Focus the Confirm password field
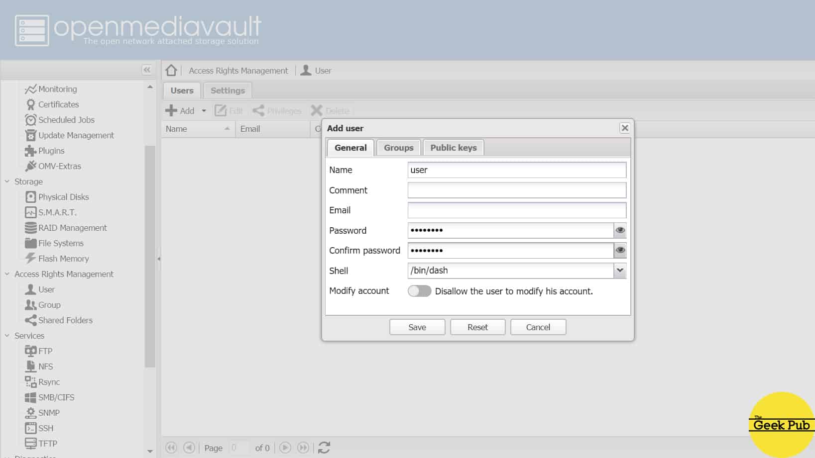815x458 pixels. [510, 250]
